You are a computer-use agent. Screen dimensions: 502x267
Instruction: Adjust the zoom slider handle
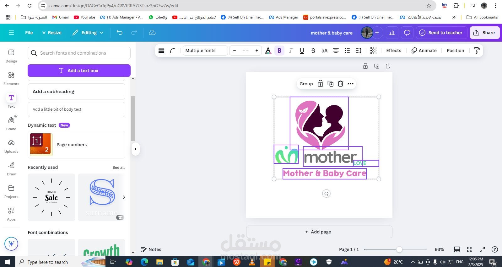coord(399,249)
